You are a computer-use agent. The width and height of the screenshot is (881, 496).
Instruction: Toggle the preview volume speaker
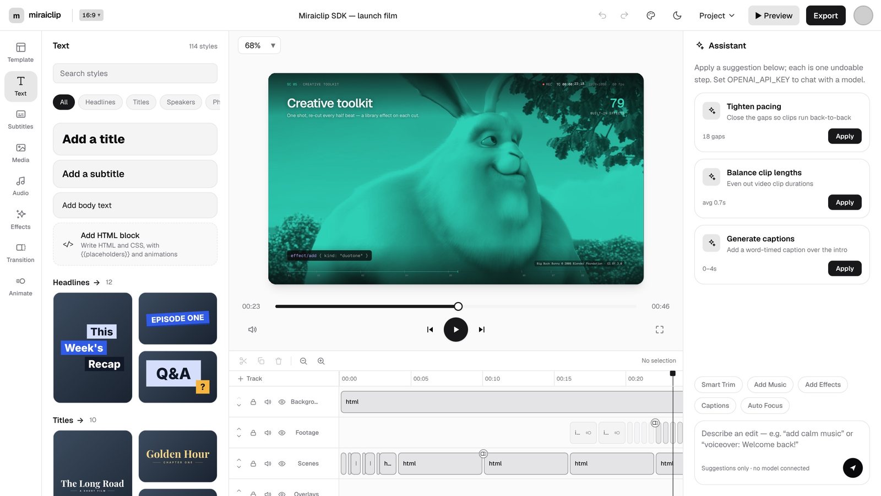click(252, 330)
